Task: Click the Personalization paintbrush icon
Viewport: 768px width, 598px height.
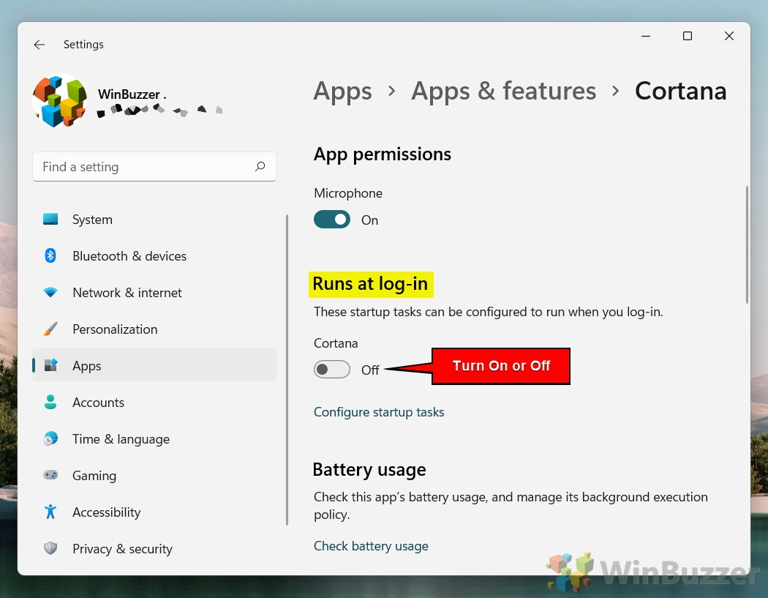Action: [50, 329]
